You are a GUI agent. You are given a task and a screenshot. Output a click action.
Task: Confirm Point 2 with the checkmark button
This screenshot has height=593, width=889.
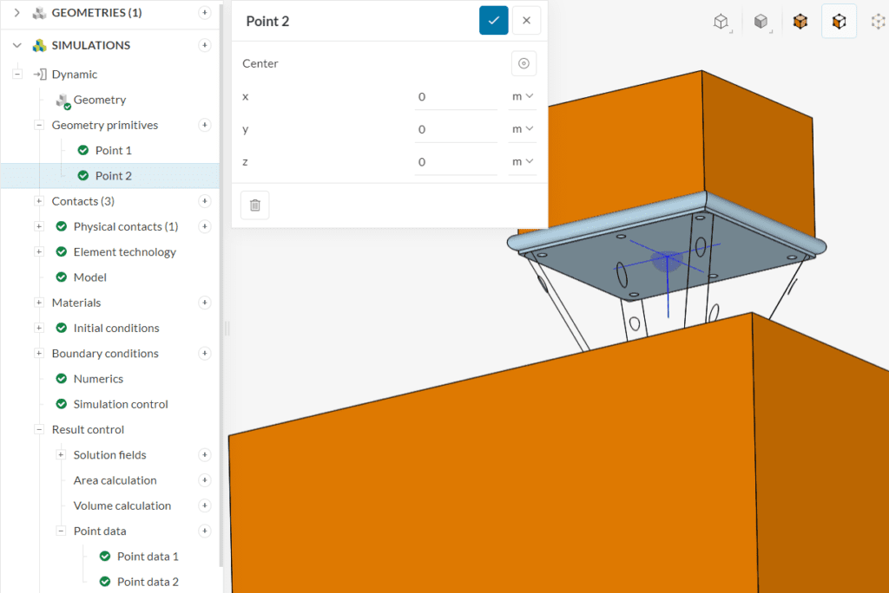tap(493, 21)
